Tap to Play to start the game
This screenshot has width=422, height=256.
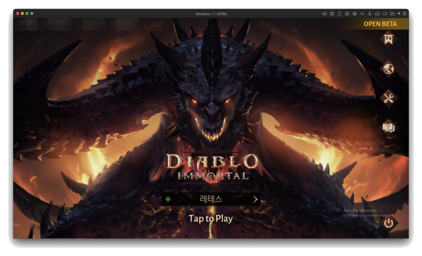point(211,218)
